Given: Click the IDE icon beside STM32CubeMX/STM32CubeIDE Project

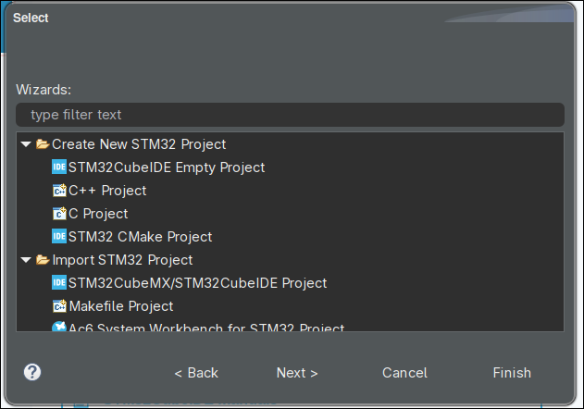Looking at the screenshot, I should point(59,283).
